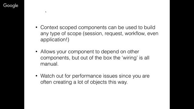This screenshot has width=194, height=109.
Task: Select the word 'Context' in first bullet
Action: coord(49,28)
